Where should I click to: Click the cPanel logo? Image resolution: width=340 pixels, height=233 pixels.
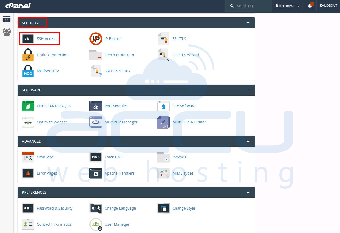pos(18,6)
